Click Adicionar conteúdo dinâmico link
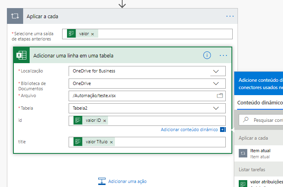 (189, 130)
